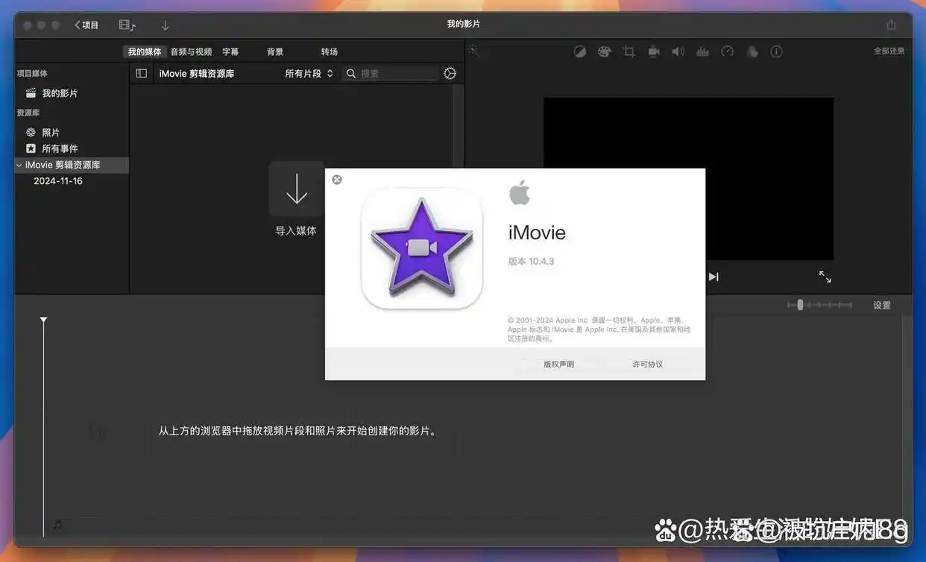Screen dimensions: 926x562
Task: Click the 版权声明 button in About dialog
Action: tap(558, 364)
